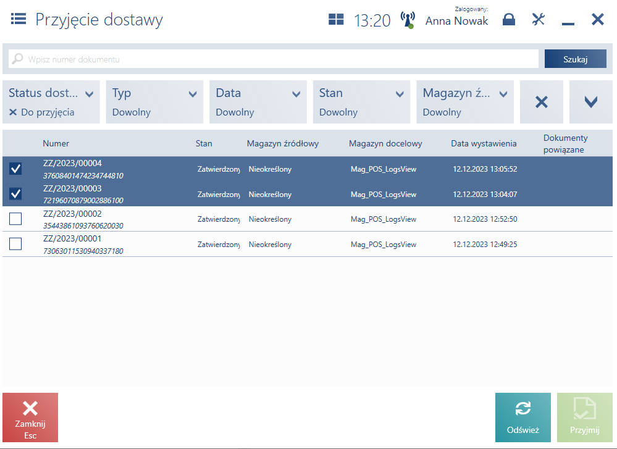Select document number ZZ/2023/00001
Screen dimensions: 617x449
(x=72, y=238)
